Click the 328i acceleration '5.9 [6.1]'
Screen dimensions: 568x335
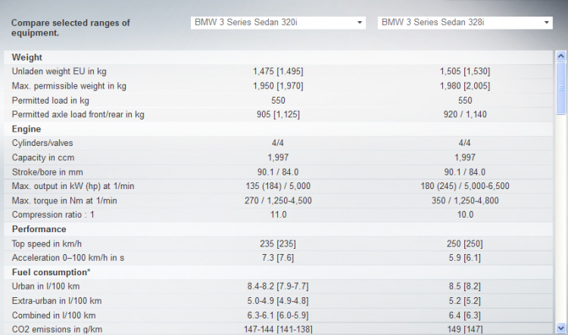[465, 258]
